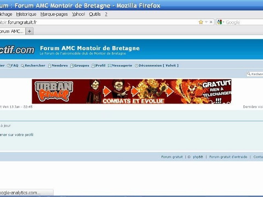The height and width of the screenshot is (197, 263).
Task: Click the Groupes people icon
Action: [x=72, y=66]
